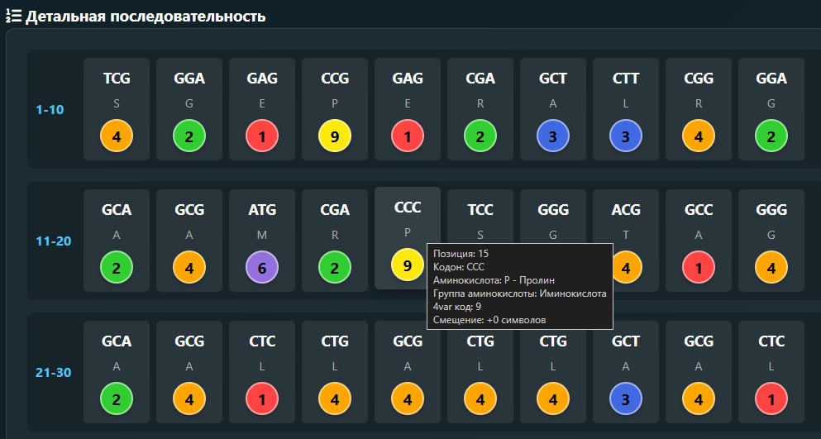Select the CGG codon card
Screen dimensions: 821x439
(699, 91)
